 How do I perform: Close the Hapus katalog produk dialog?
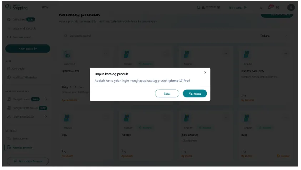(205, 73)
